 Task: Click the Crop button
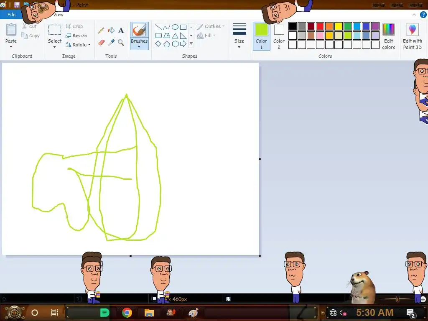(74, 26)
